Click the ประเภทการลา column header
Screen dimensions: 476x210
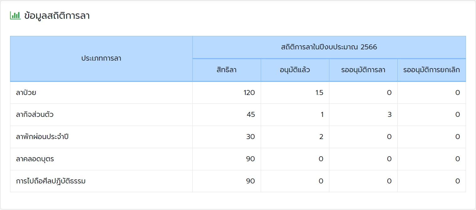(101, 58)
